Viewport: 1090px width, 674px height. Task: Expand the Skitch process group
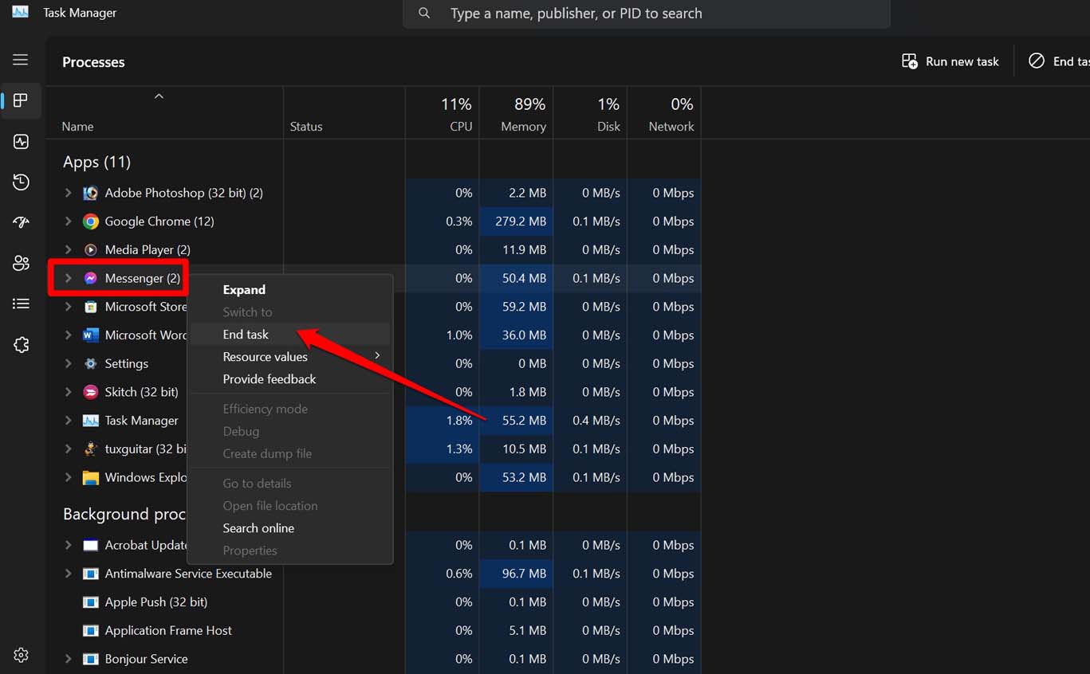pyautogui.click(x=68, y=392)
